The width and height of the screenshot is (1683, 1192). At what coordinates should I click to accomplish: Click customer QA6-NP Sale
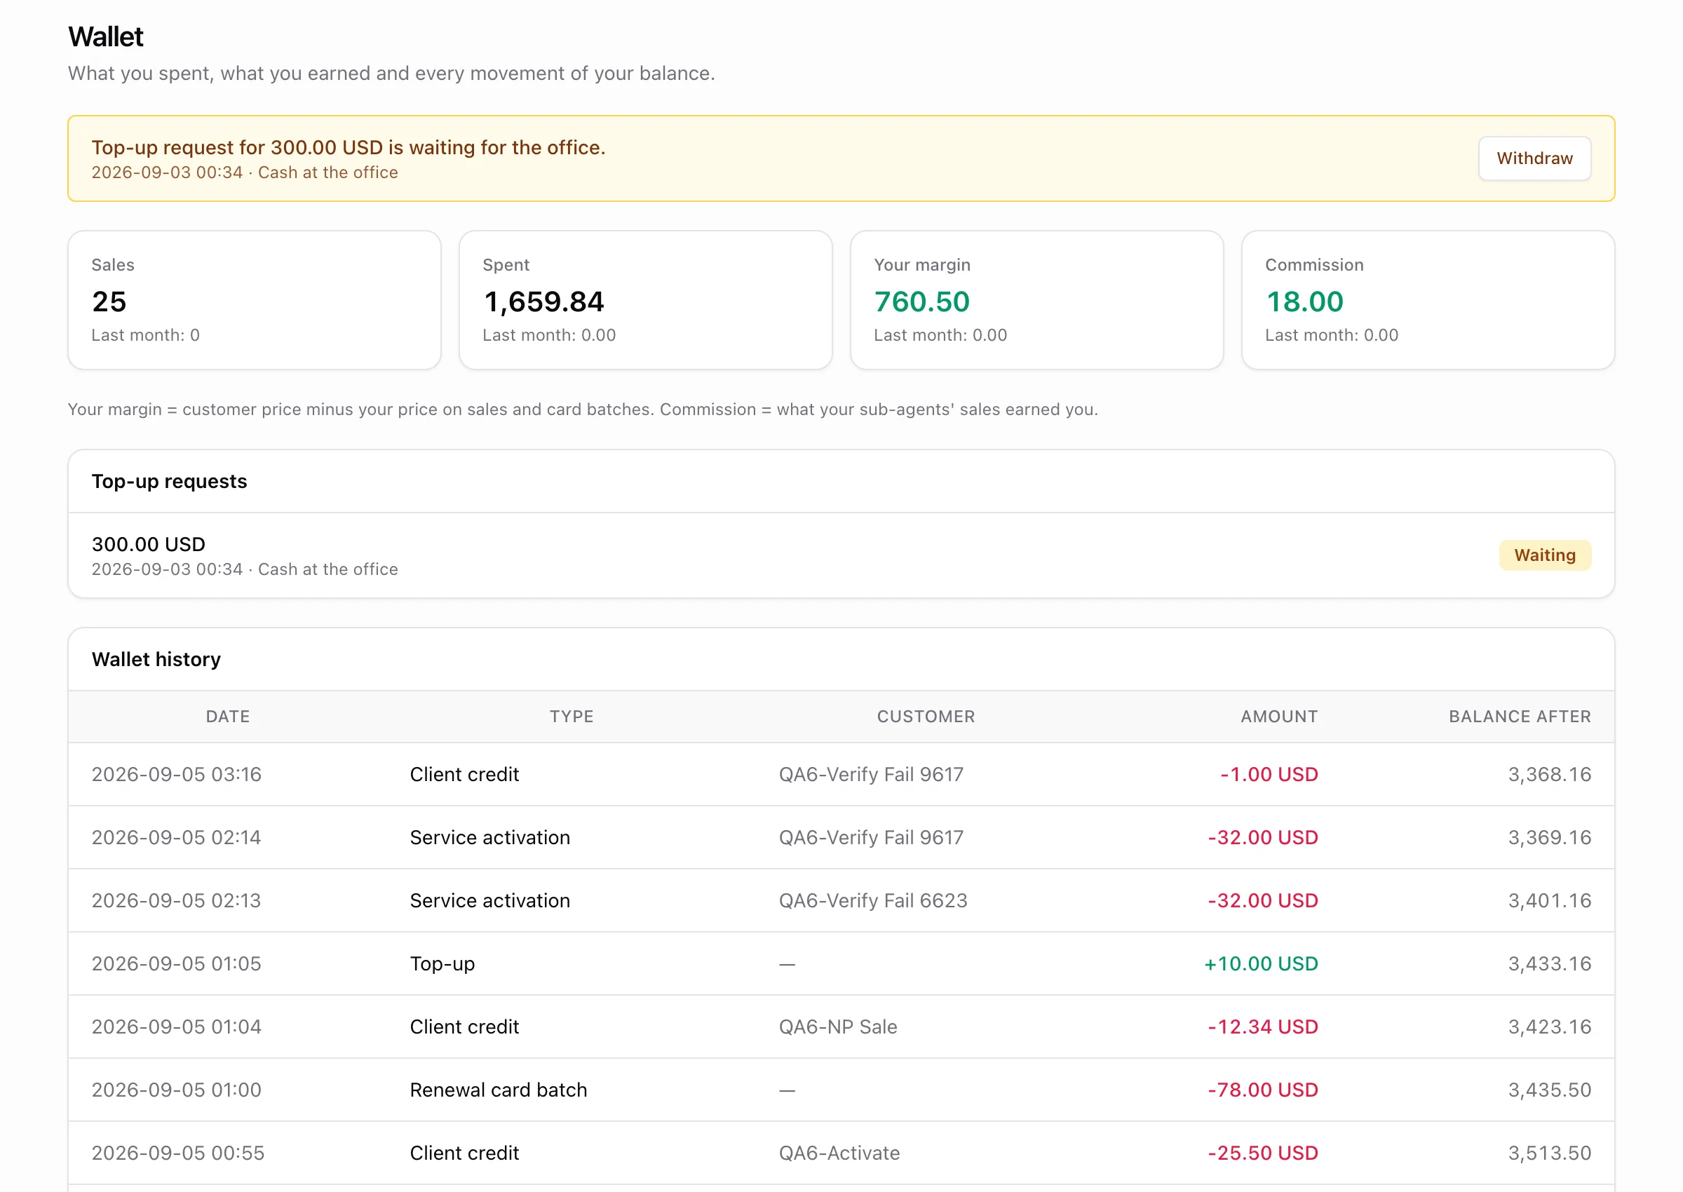[838, 1027]
